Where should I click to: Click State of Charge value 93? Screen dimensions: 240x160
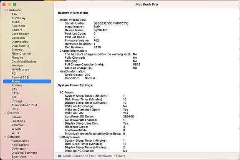[135, 68]
